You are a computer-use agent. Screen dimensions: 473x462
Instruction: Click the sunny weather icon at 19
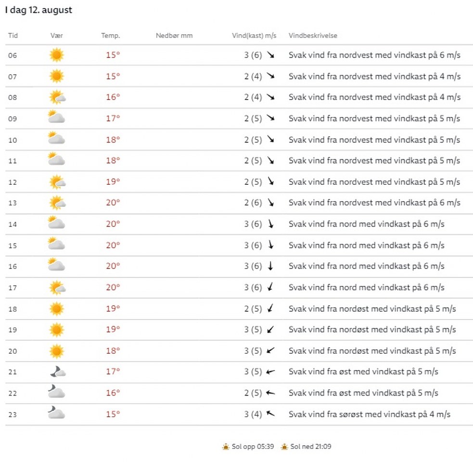56,330
